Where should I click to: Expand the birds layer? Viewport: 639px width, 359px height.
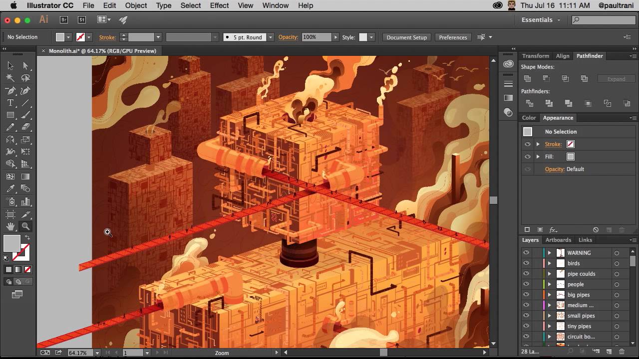(x=549, y=263)
